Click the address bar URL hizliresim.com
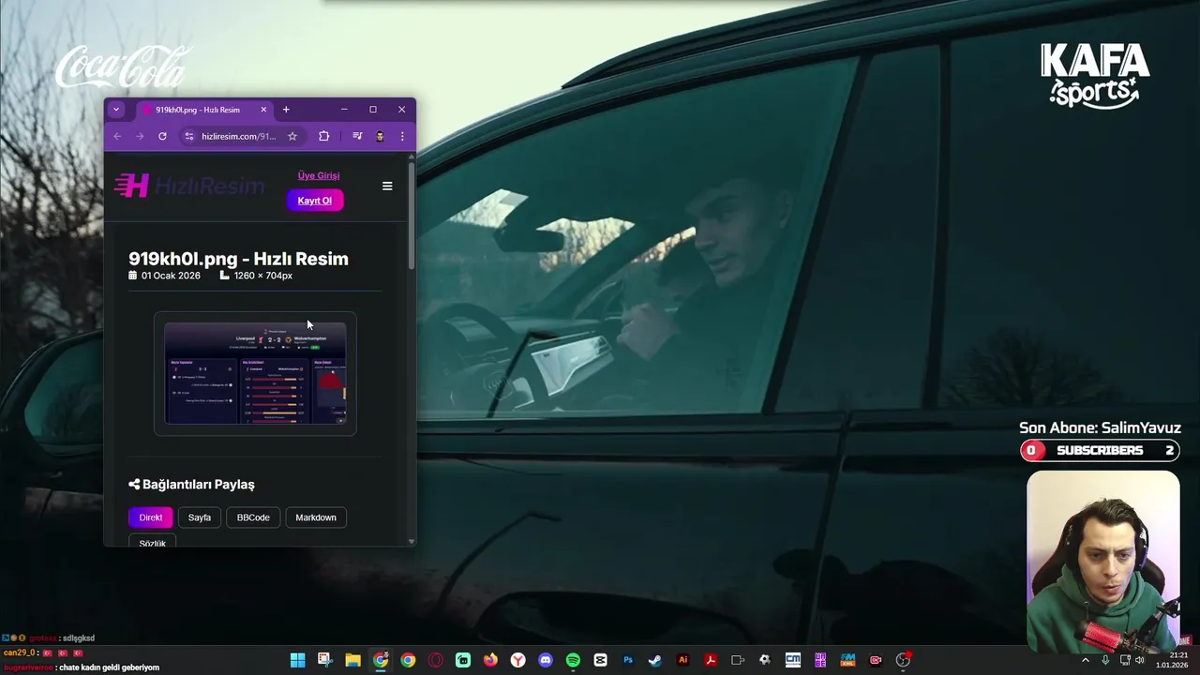 click(x=238, y=136)
